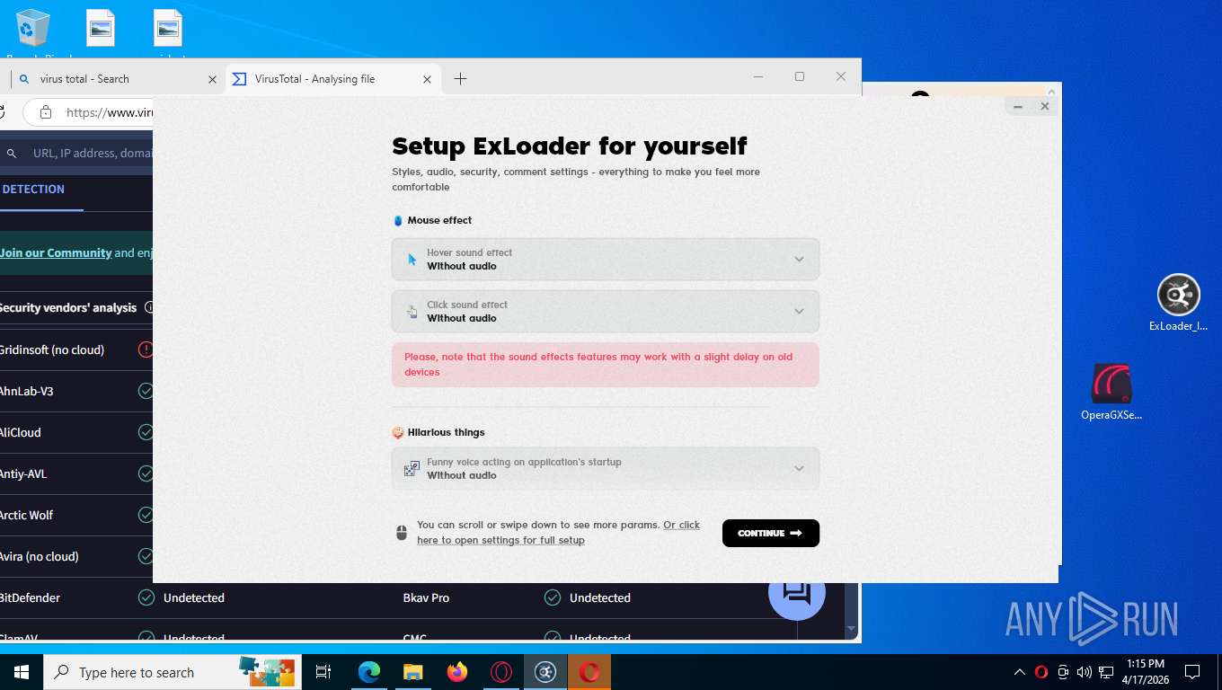Open the Recycle Bin desktop icon

coord(33,33)
